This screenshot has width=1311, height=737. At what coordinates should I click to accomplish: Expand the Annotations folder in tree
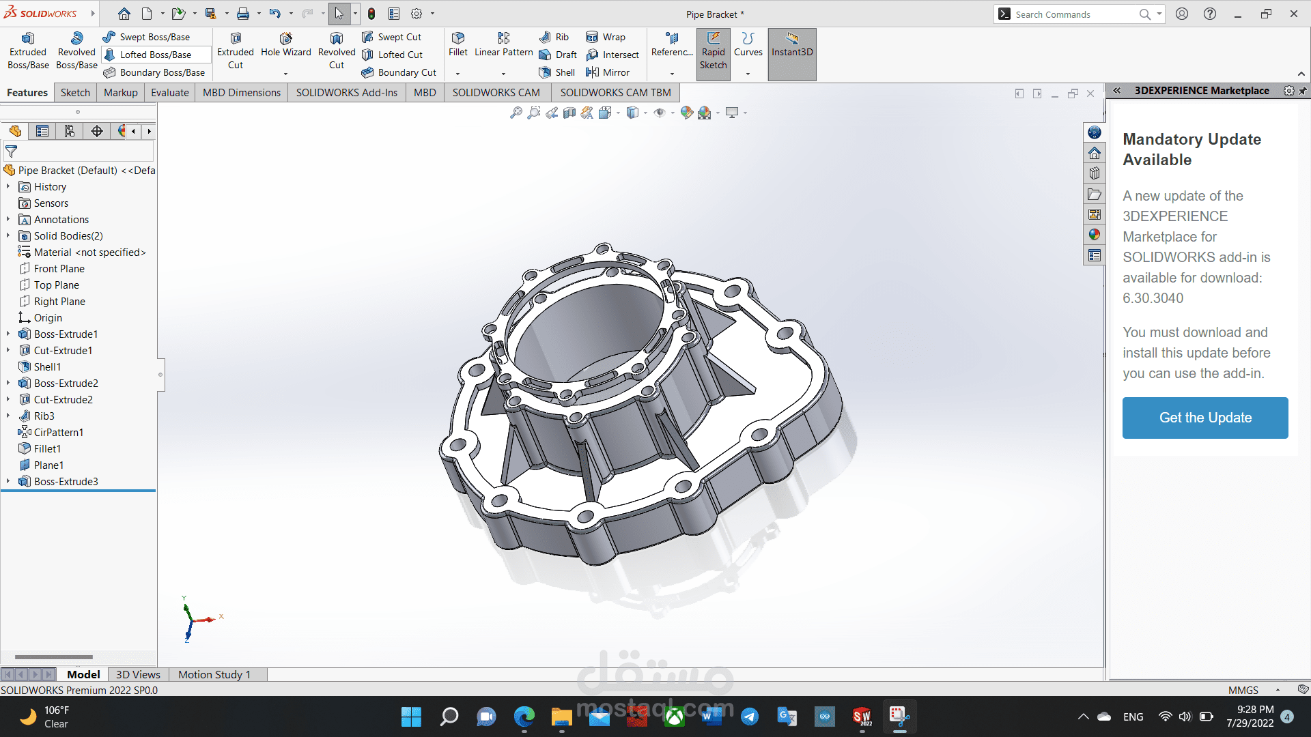8,219
